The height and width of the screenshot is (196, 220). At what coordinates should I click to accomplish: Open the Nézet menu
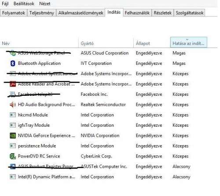coord(45,4)
